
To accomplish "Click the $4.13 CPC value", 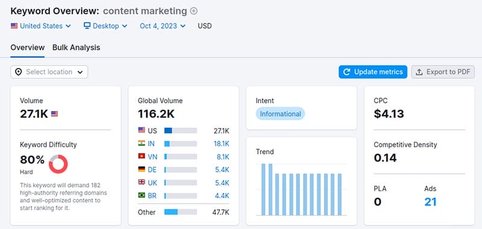I will [389, 114].
